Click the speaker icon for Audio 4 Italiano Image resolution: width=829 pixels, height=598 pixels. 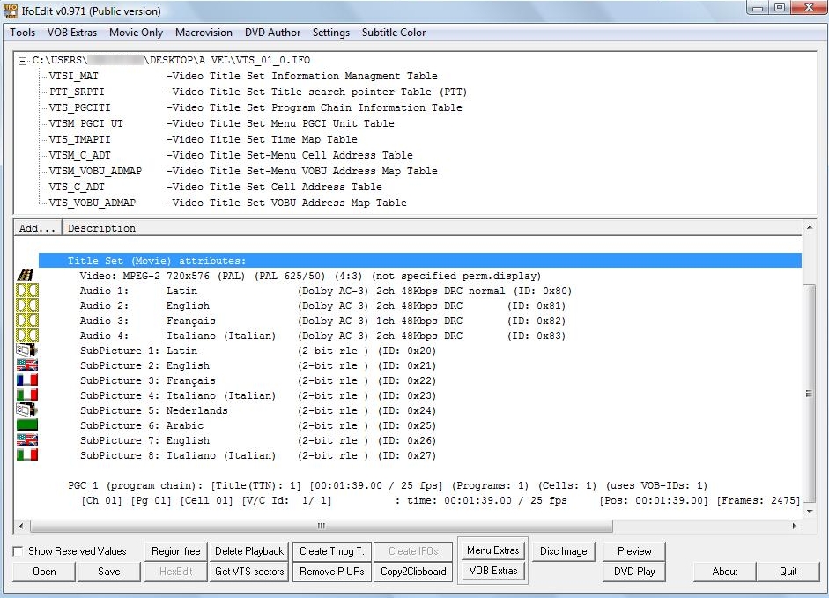[27, 335]
